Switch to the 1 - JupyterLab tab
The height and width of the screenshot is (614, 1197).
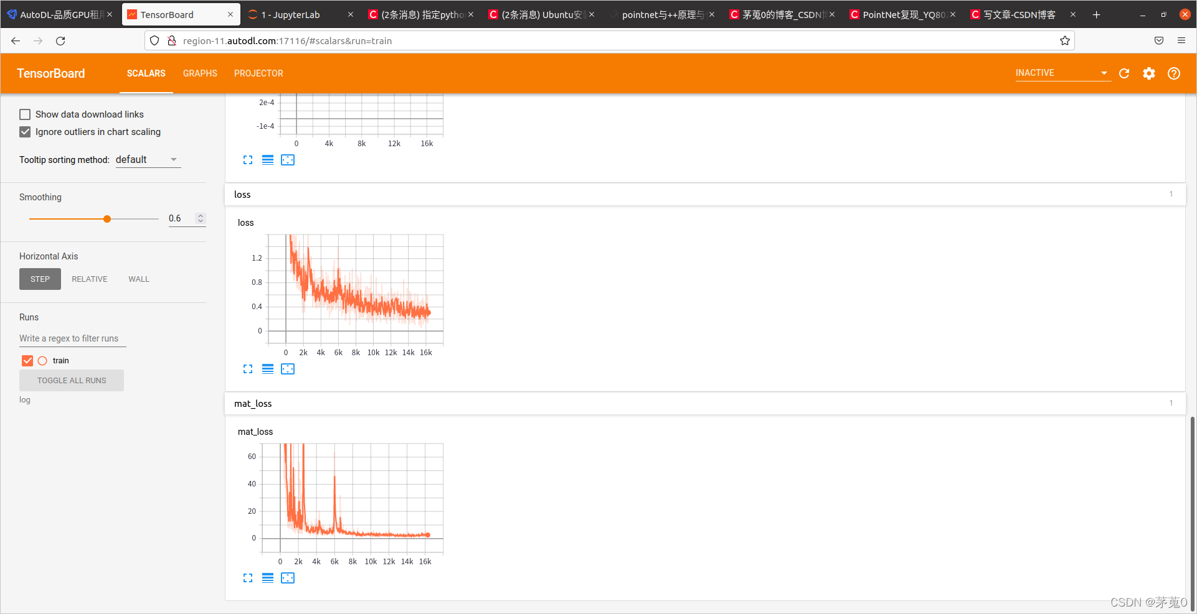[x=301, y=14]
